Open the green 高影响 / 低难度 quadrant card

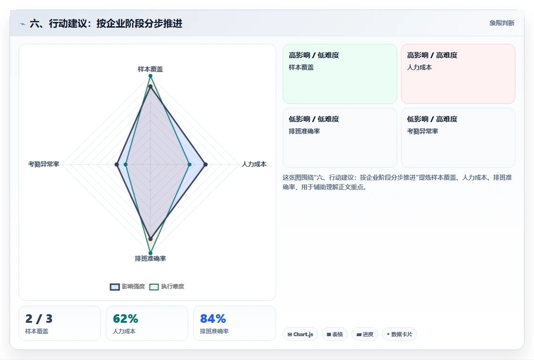[340, 74]
